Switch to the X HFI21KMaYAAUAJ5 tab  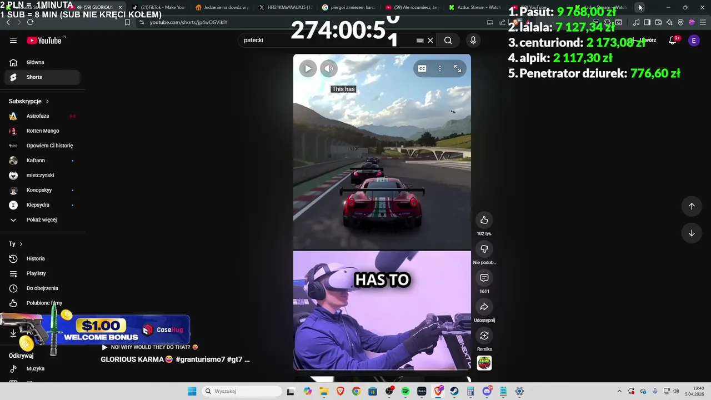tap(286, 7)
